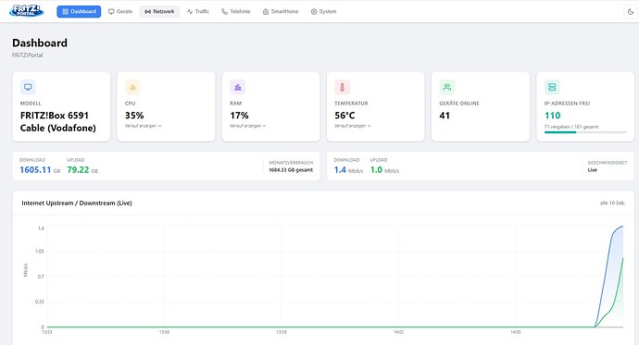Select the devices online count 41
This screenshot has height=345, width=639.
(445, 116)
